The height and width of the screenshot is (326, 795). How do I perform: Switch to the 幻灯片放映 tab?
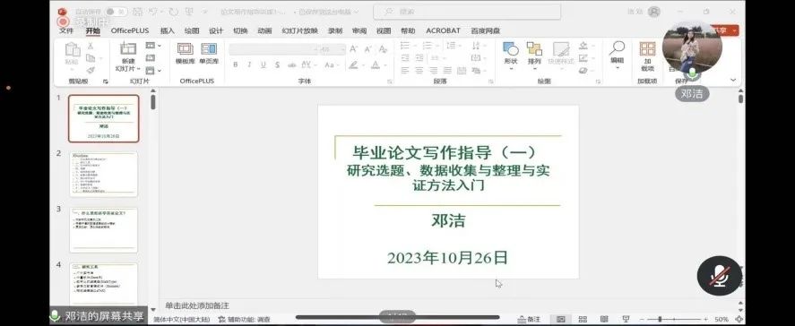point(300,31)
